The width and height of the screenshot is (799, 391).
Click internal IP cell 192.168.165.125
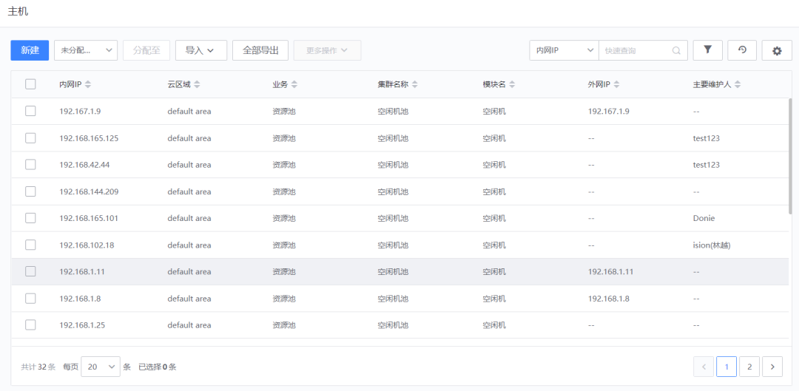pos(90,138)
